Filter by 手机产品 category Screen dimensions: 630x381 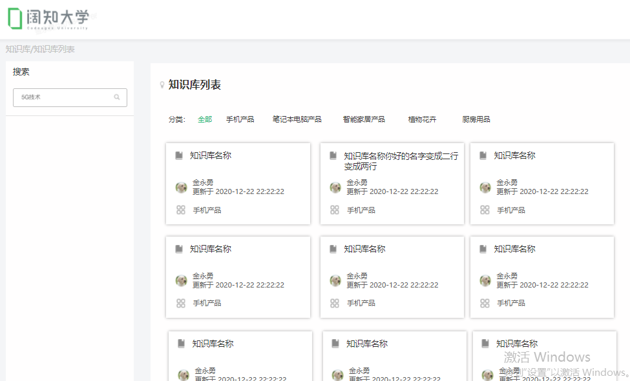240,119
